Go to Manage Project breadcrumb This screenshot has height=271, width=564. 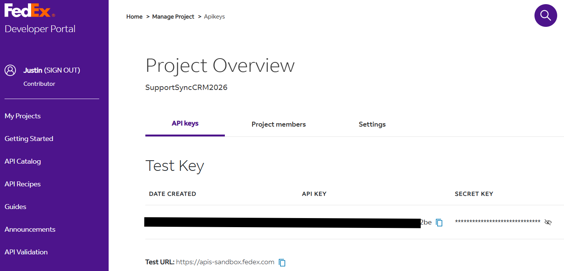173,17
